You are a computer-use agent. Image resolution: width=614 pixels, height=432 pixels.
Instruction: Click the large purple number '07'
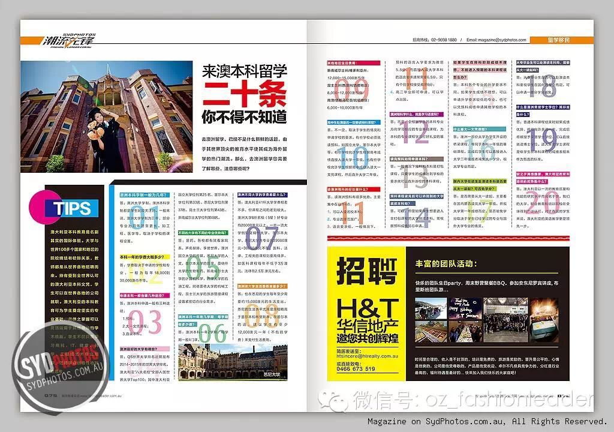tap(262, 238)
